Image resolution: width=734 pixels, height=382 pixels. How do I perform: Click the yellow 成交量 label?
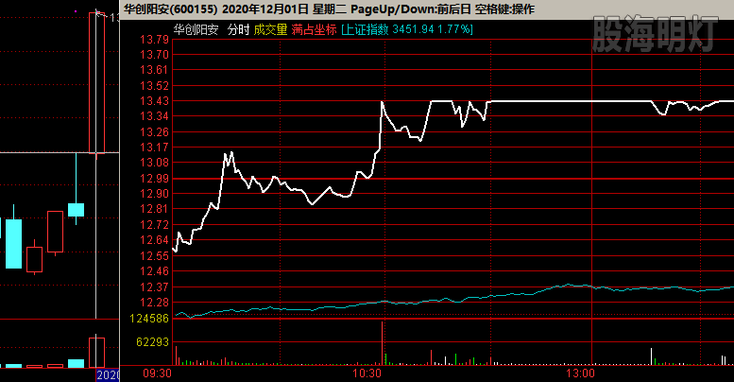(270, 30)
